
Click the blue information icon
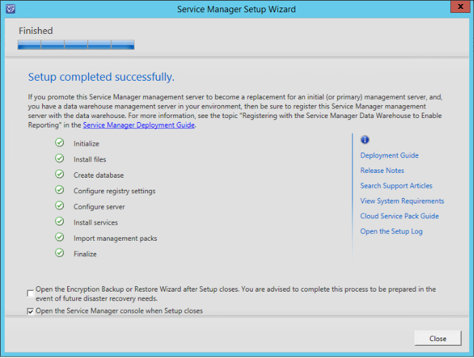365,140
